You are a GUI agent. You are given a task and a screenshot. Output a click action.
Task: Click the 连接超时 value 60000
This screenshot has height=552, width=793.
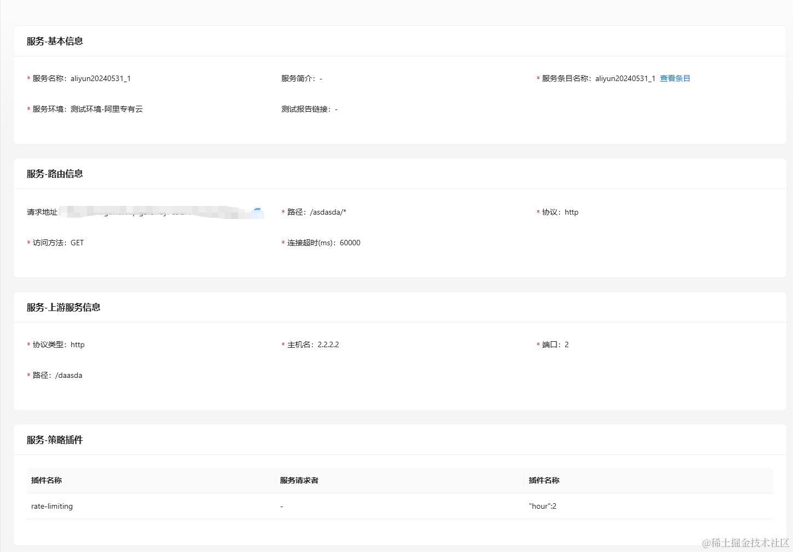pyautogui.click(x=349, y=243)
